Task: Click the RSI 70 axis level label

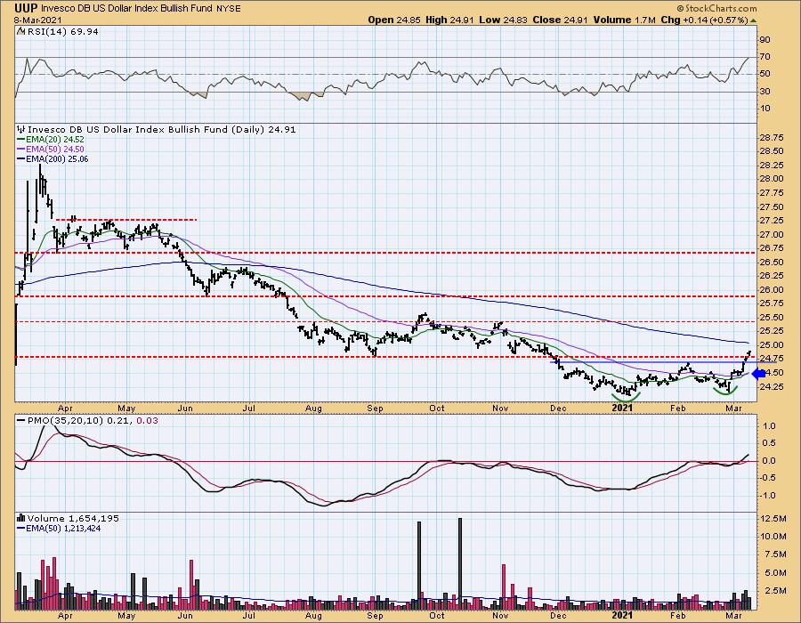Action: pos(765,57)
